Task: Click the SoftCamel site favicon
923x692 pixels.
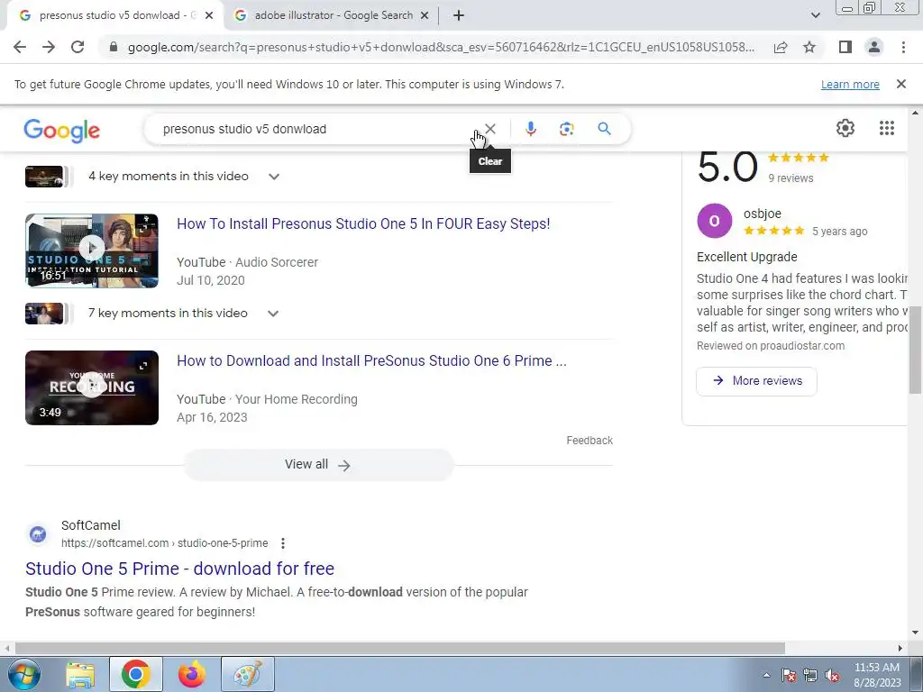Action: (38, 534)
